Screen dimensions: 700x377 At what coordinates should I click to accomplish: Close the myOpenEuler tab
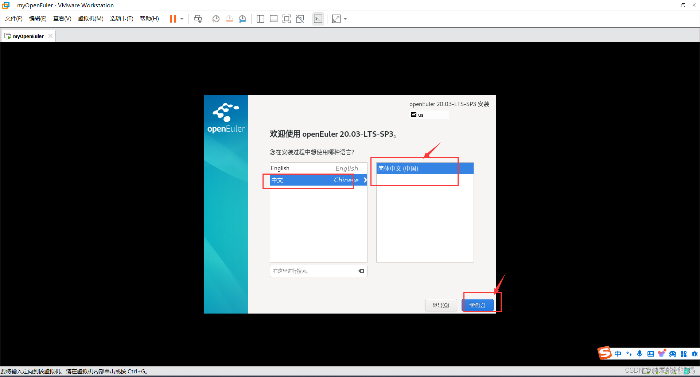point(51,36)
